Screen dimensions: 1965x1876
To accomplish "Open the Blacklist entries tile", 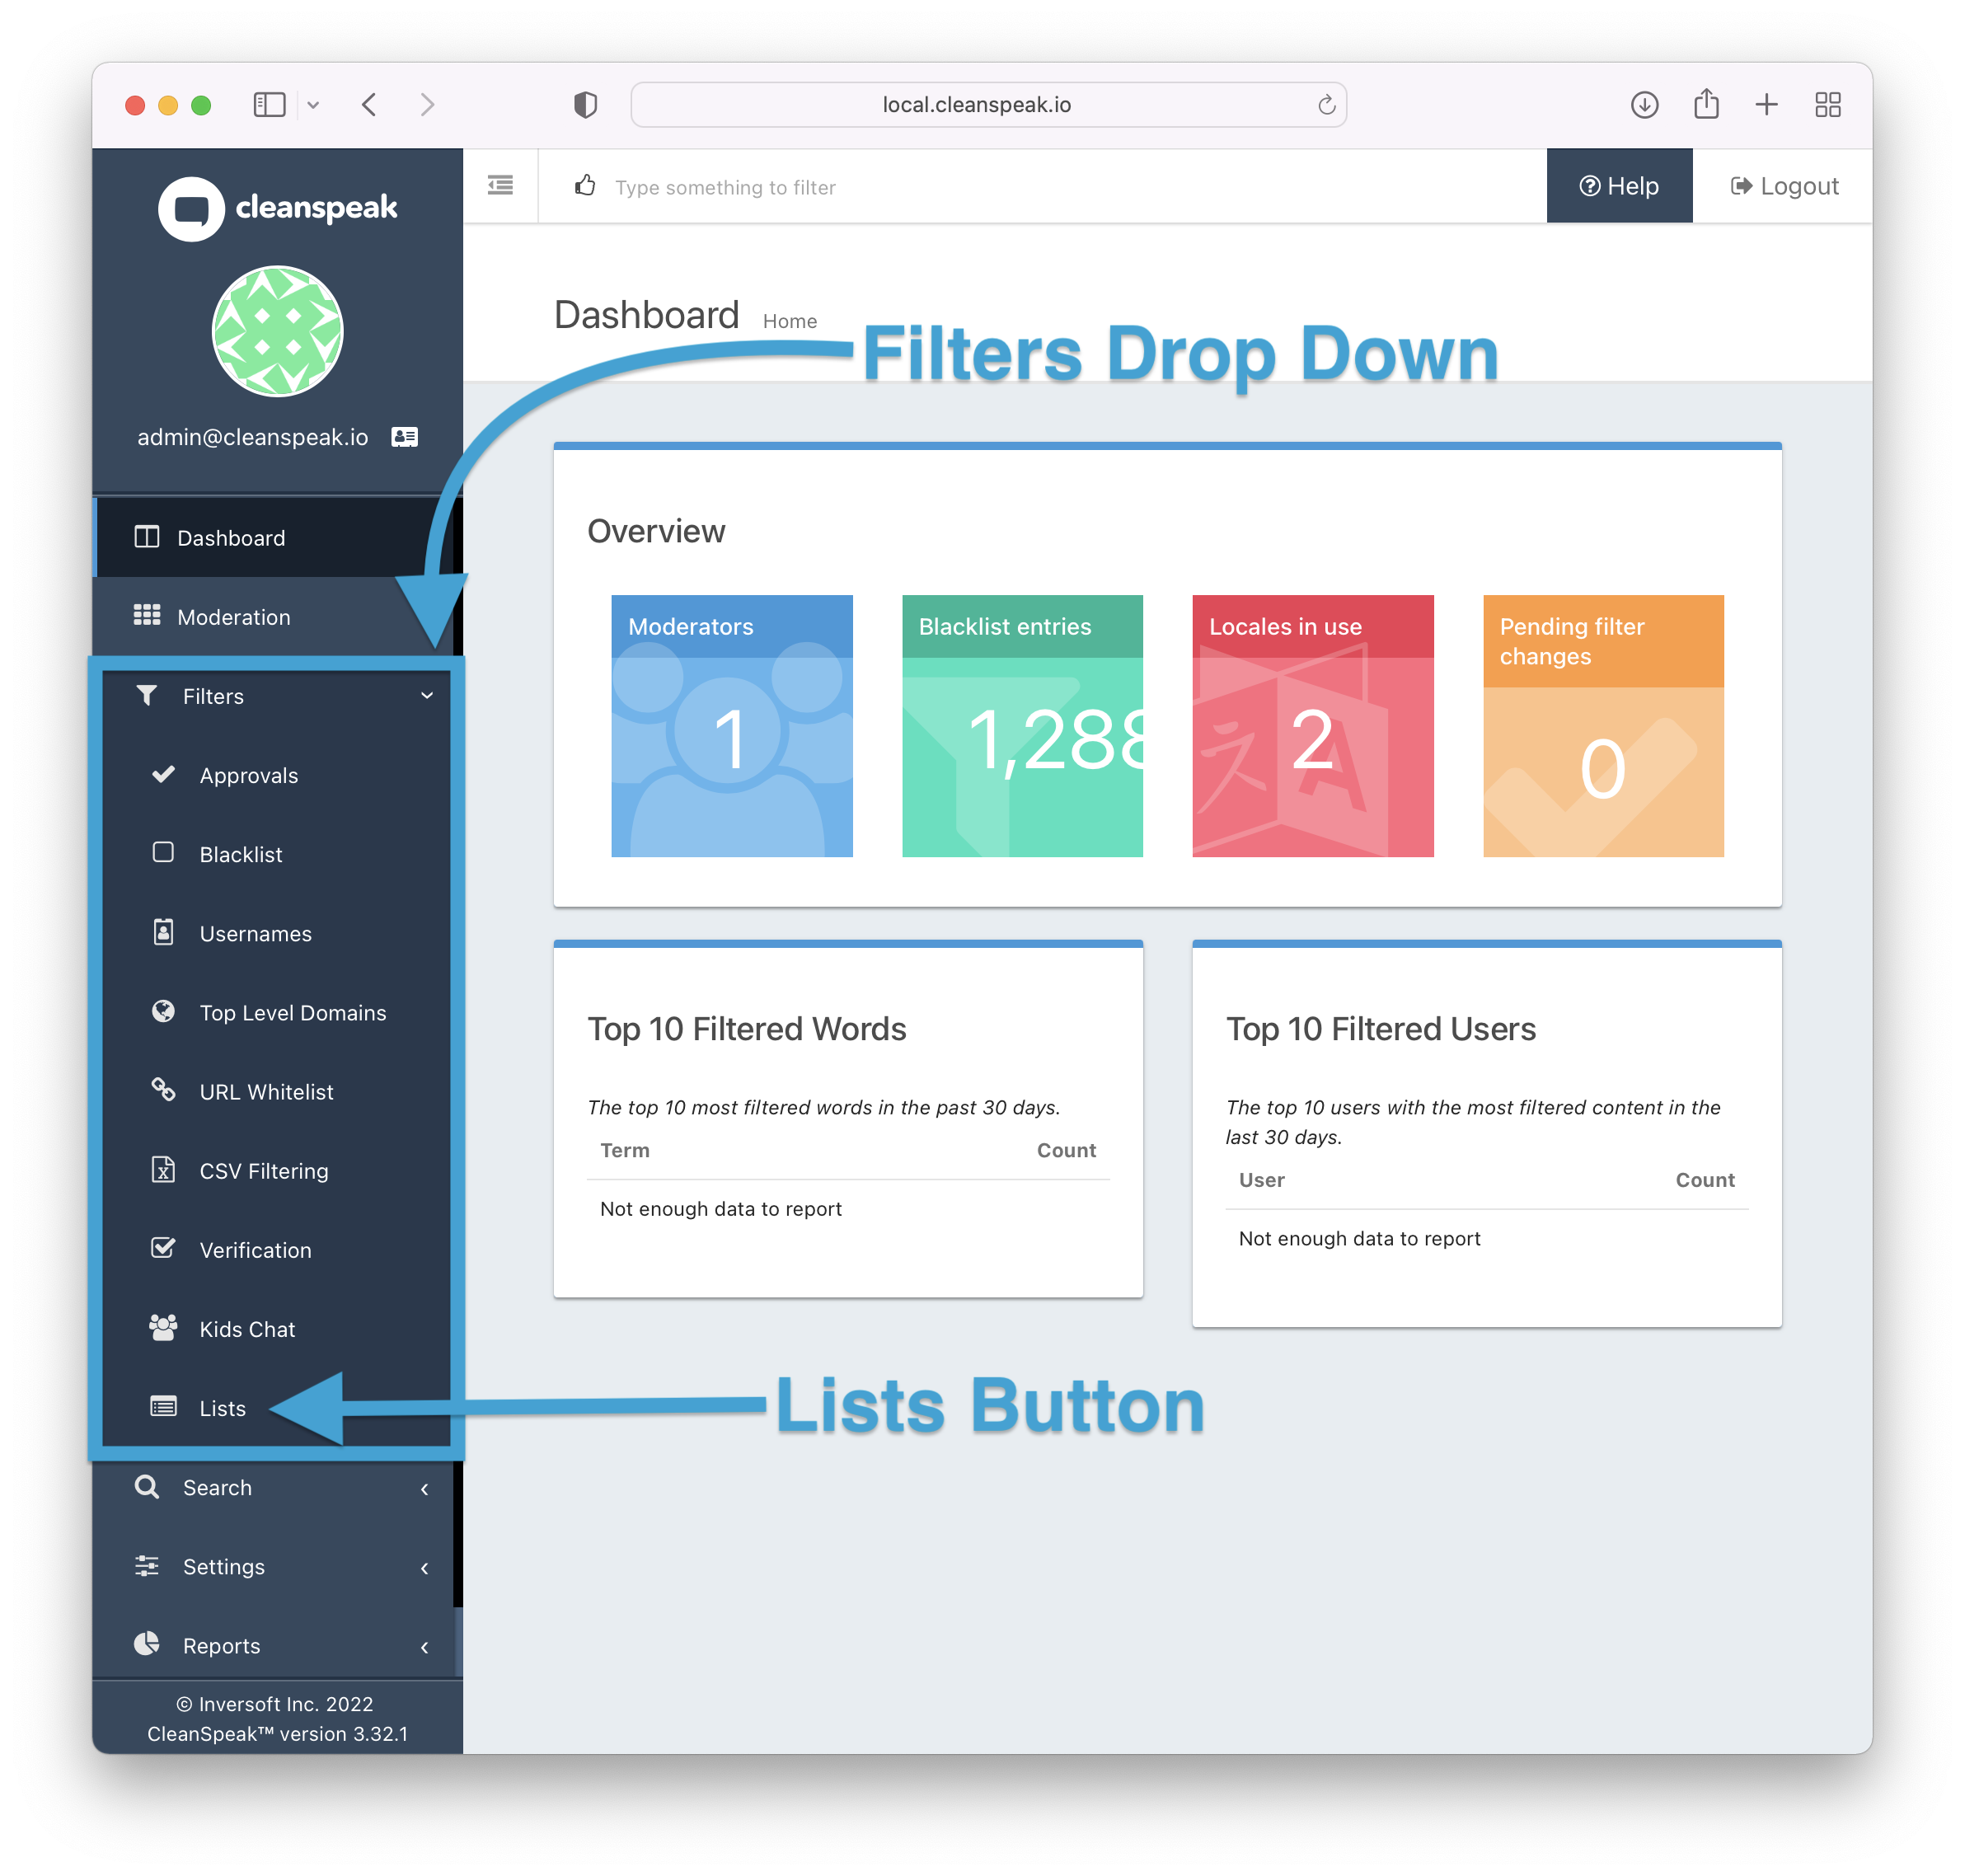I will tap(1022, 726).
